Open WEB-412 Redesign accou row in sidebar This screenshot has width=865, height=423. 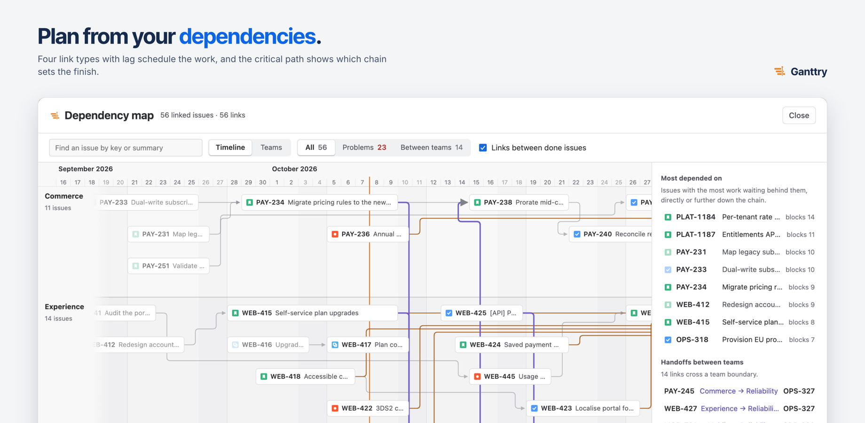click(x=739, y=305)
